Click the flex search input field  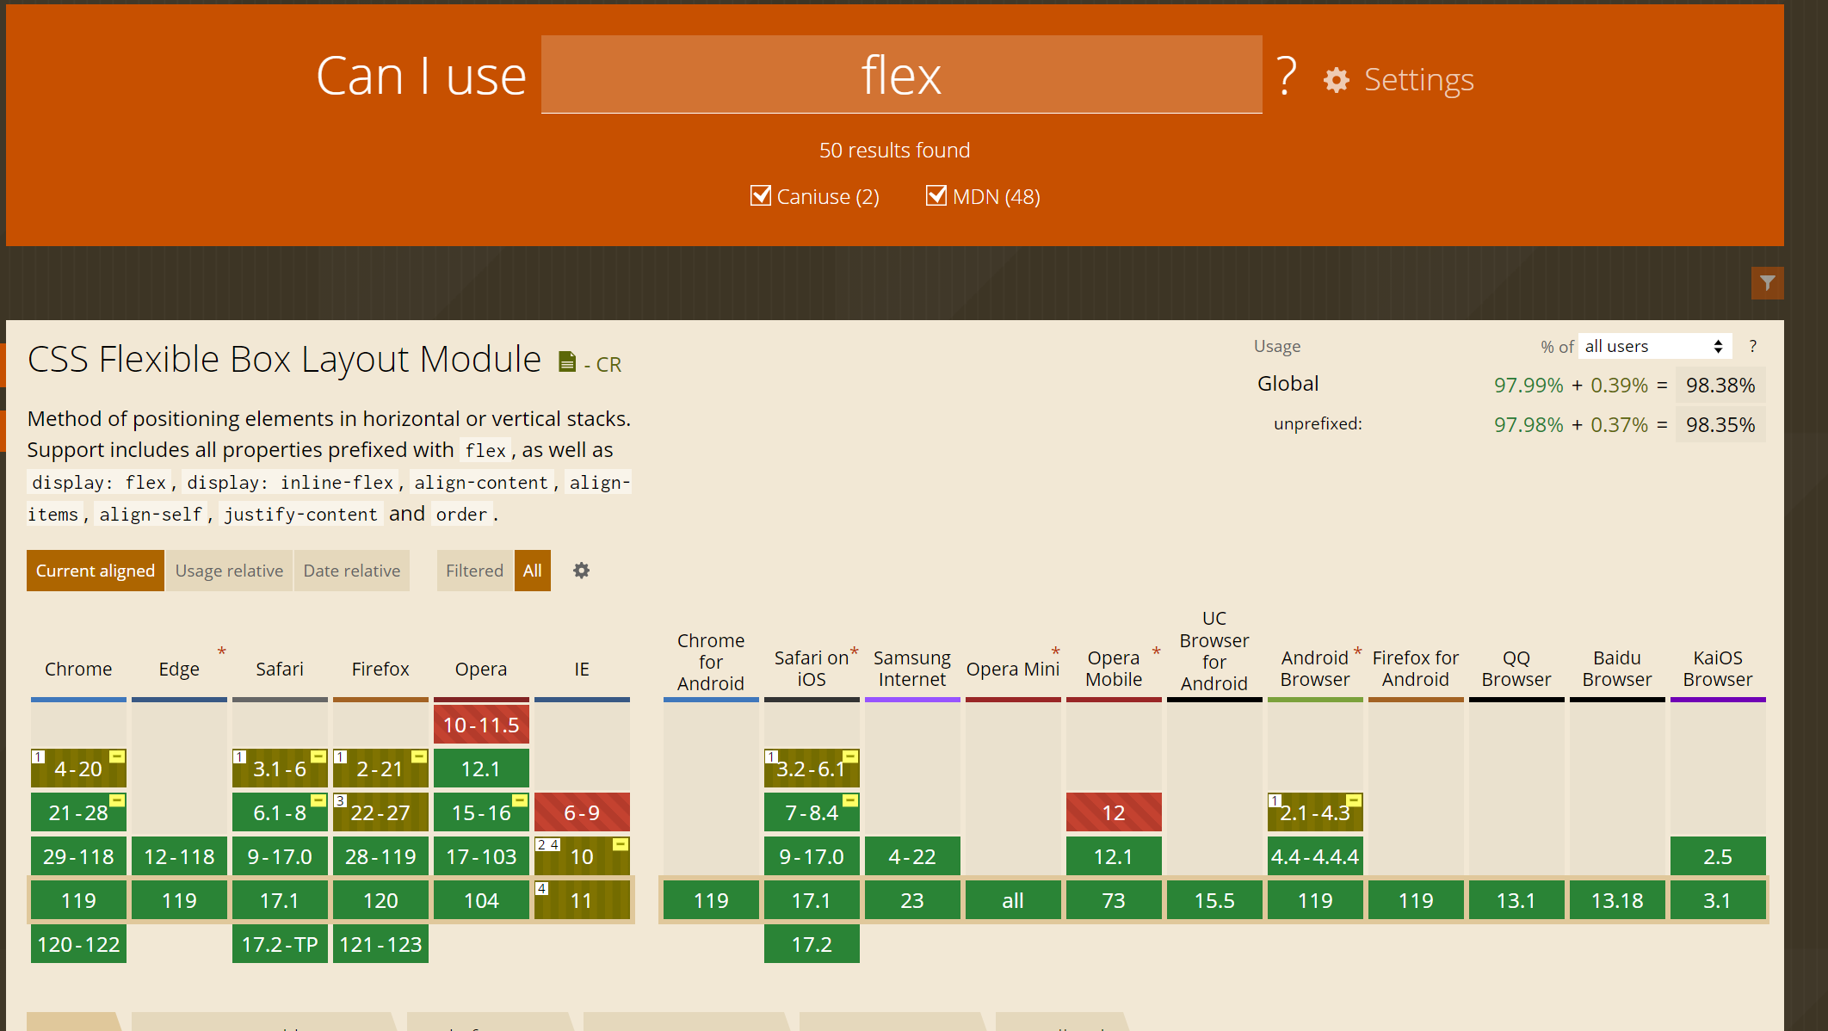(x=901, y=75)
